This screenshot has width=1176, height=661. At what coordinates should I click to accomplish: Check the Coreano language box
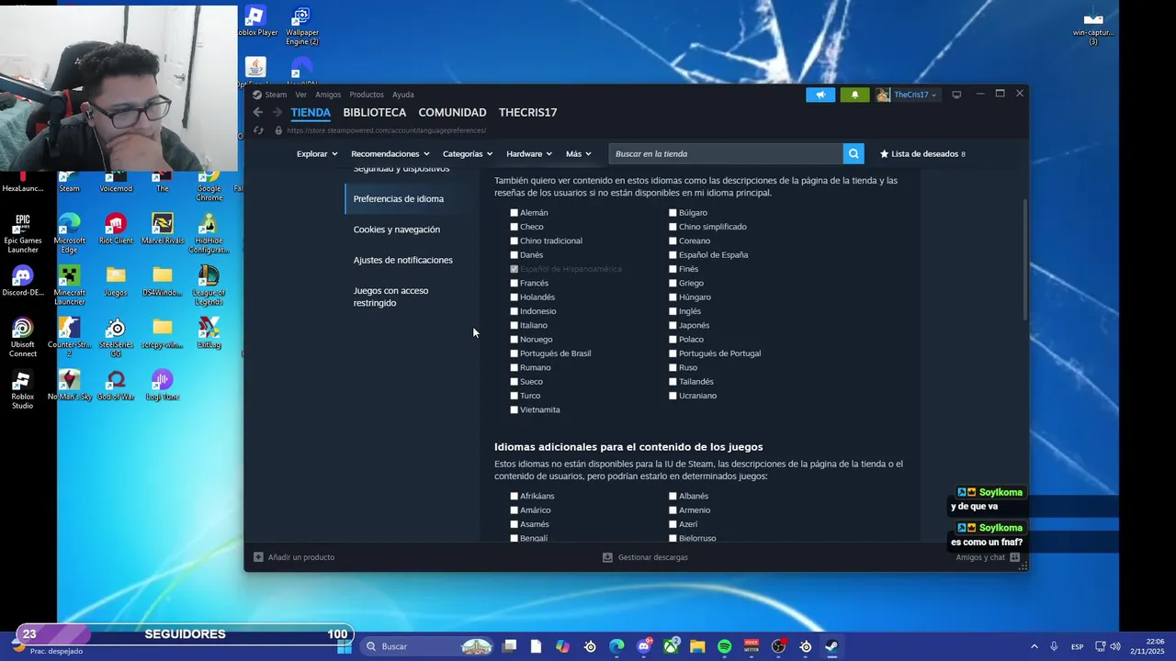click(x=673, y=241)
